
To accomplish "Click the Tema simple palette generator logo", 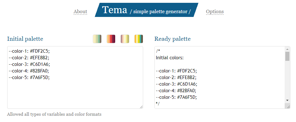I will (x=147, y=10).
